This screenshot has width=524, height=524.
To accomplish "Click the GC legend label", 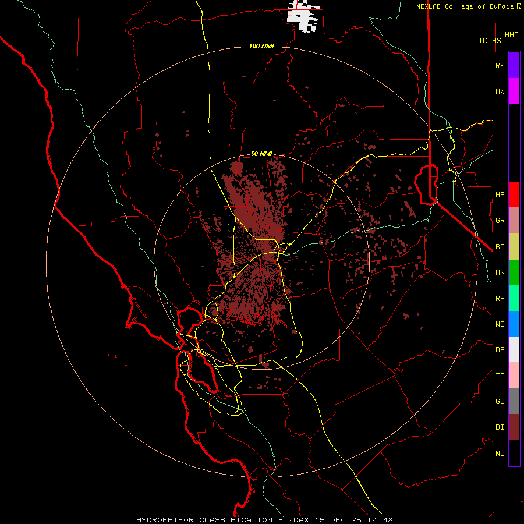I will (500, 401).
